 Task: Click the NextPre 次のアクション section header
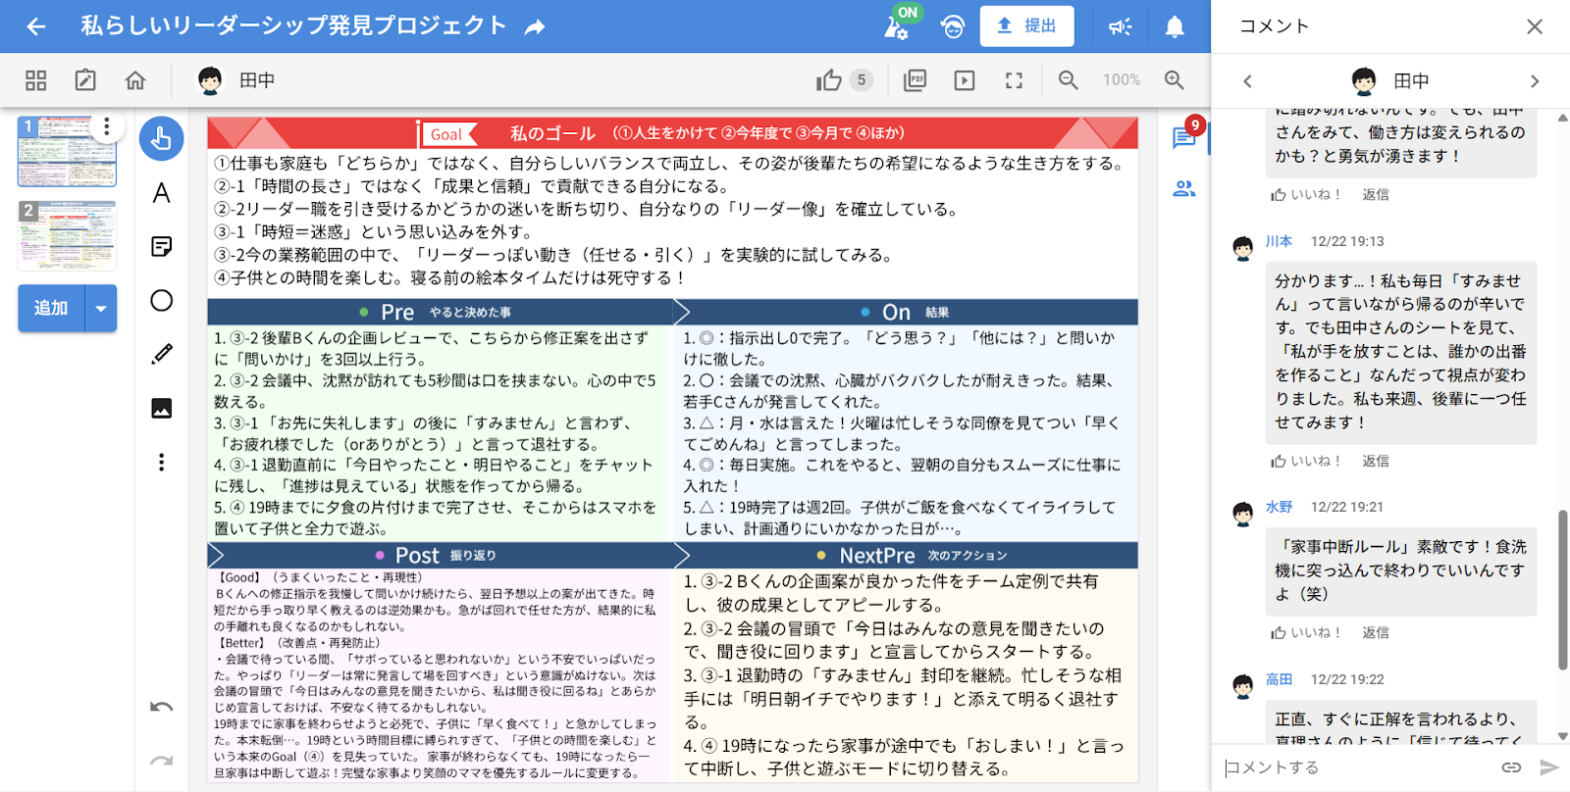pyautogui.click(x=905, y=555)
